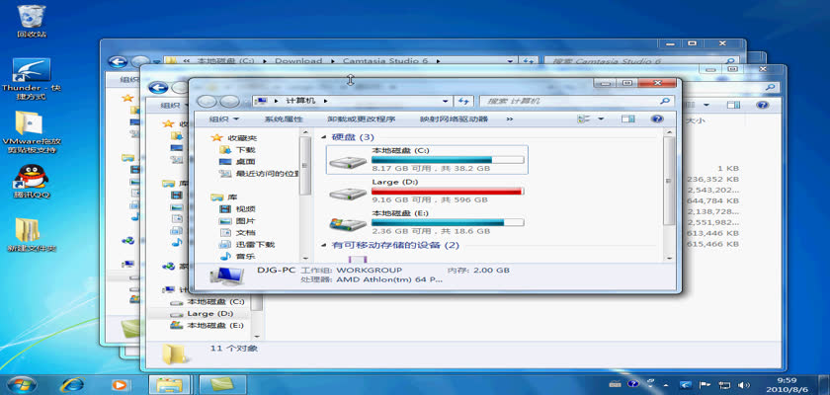The image size is (830, 395).
Task: Click the Internet Explorer taskbar icon
Action: [x=70, y=383]
